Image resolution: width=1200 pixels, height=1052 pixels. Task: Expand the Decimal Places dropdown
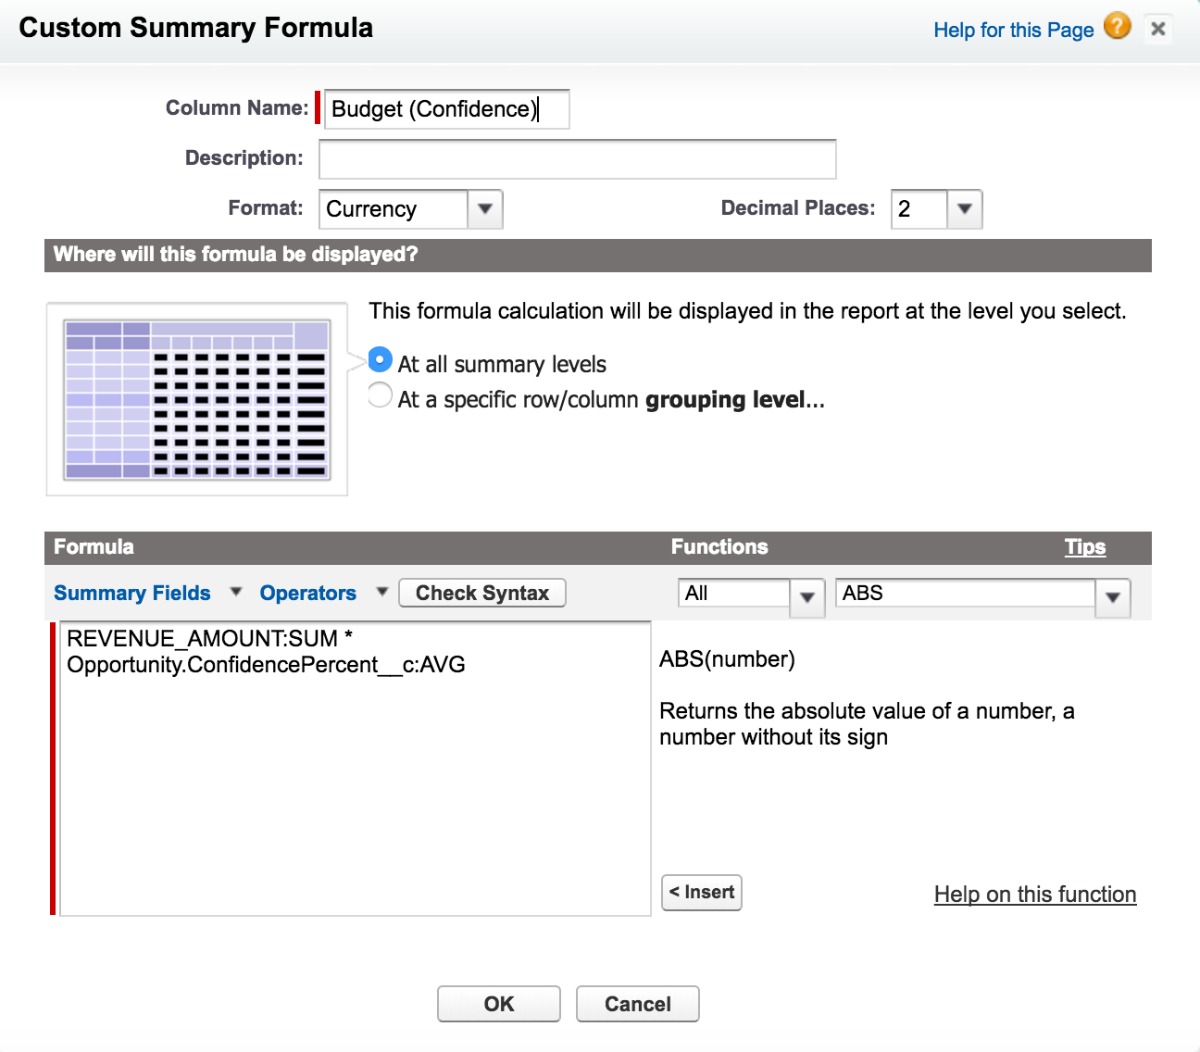tap(935, 209)
